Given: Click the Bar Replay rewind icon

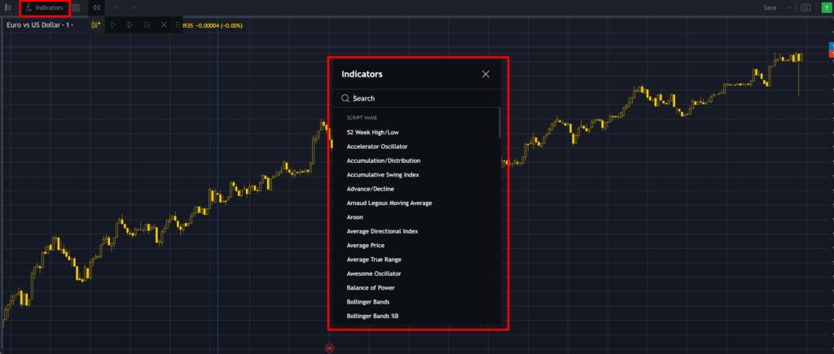Looking at the screenshot, I should (96, 8).
